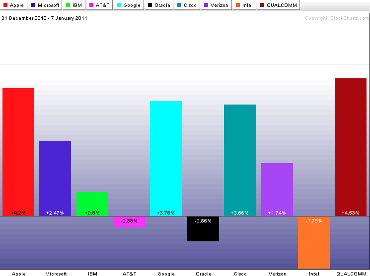Select the purple Verizon bar
The image size is (370, 276).
tap(277, 189)
